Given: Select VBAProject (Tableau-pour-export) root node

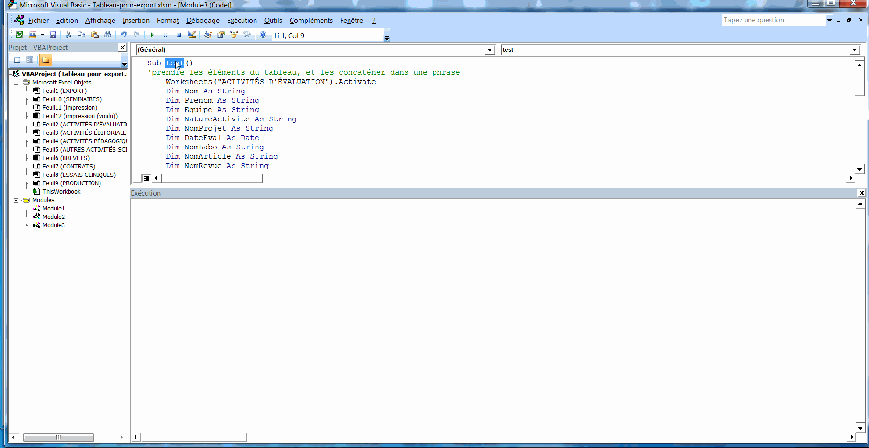Looking at the screenshot, I should tap(74, 74).
